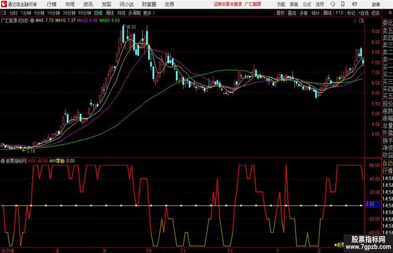The image size is (393, 253).
Task: Expand the 更多 > period options
Action: point(149,13)
